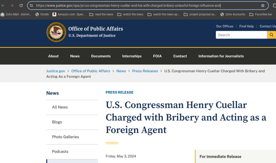Click the browser reload icon

[21, 5]
